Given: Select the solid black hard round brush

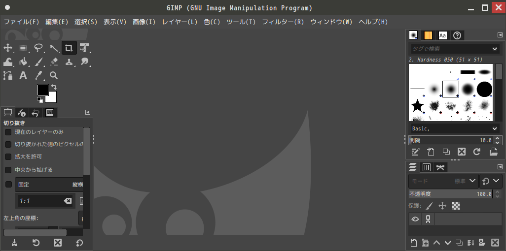Looking at the screenshot, I should pos(484,89).
